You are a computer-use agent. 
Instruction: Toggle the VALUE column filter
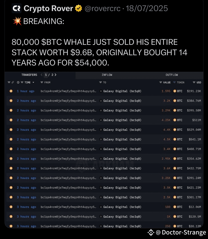(161, 83)
